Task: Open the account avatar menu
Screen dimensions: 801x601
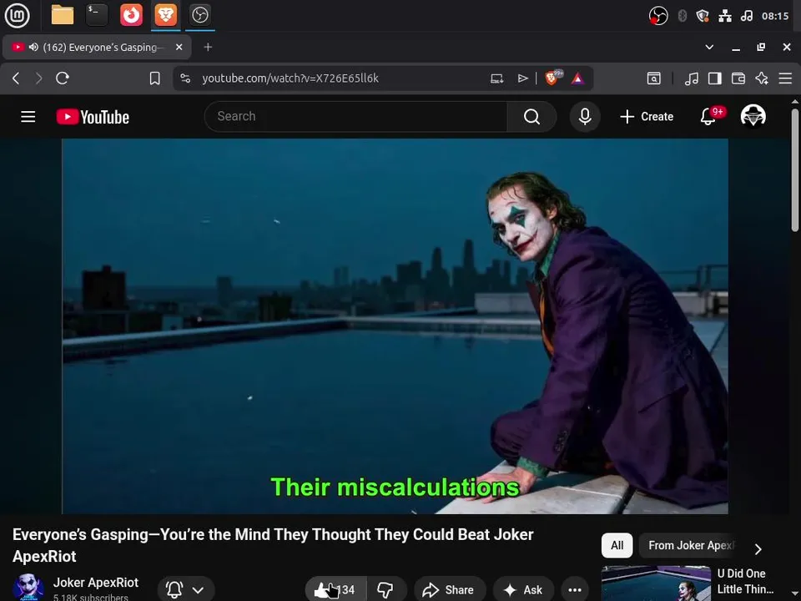Action: [753, 116]
